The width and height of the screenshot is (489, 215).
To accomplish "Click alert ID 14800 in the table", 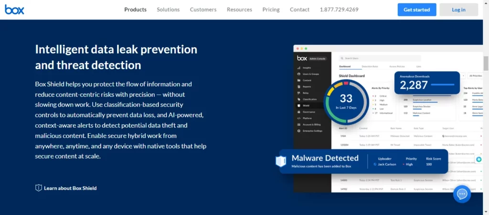I will [344, 180].
